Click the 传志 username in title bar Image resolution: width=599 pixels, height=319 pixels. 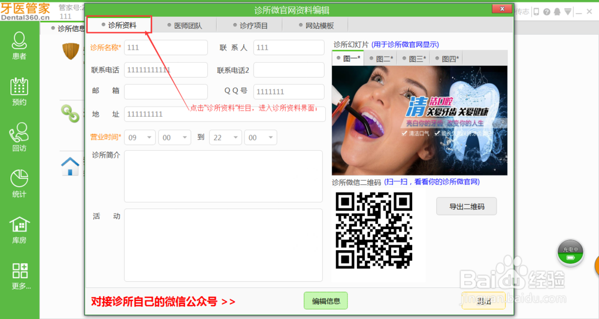(x=522, y=12)
